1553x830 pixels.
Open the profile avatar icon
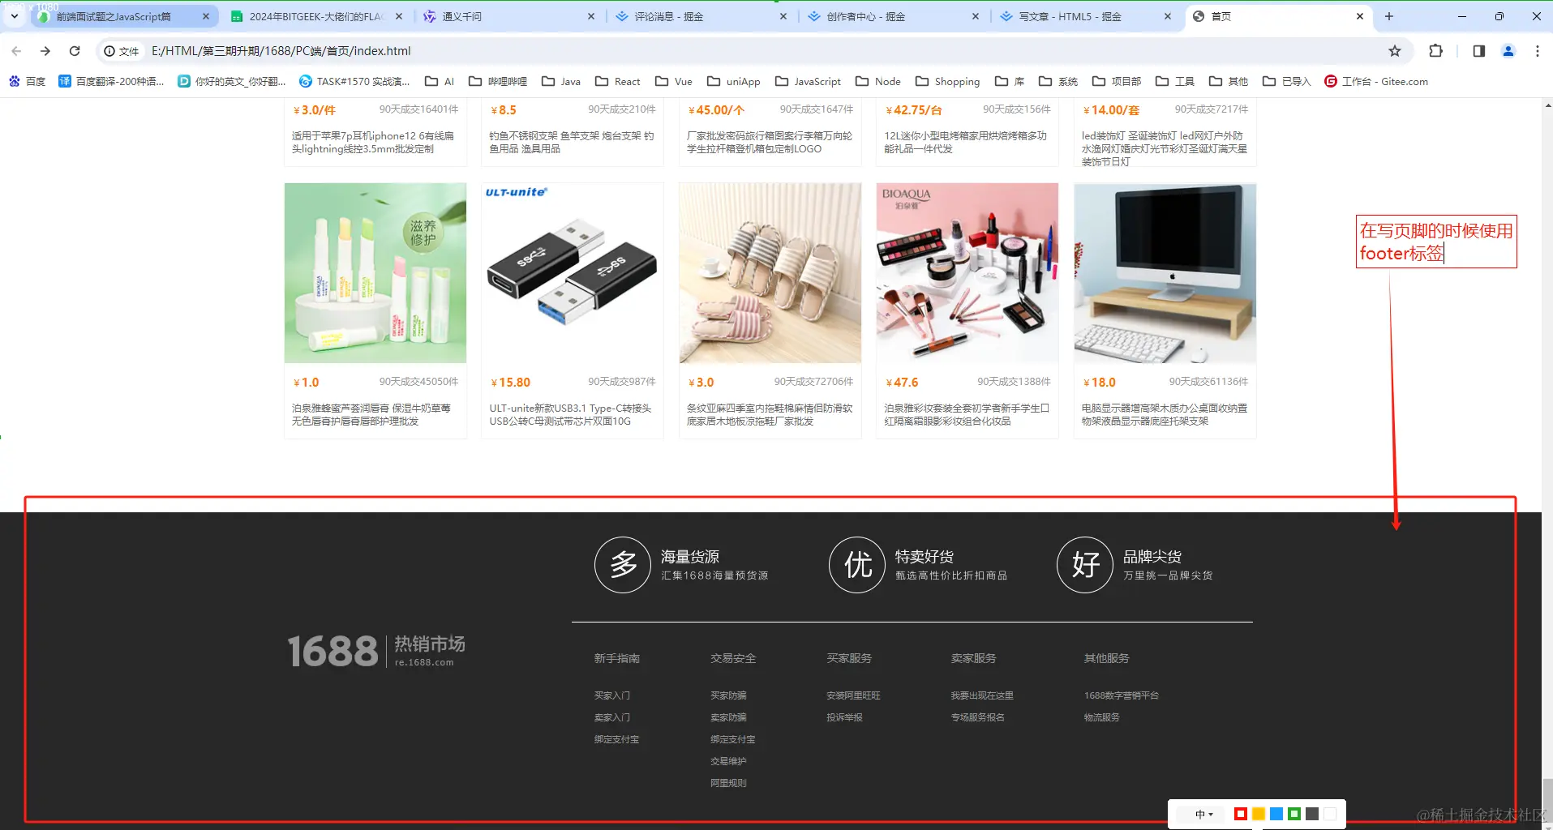point(1508,51)
